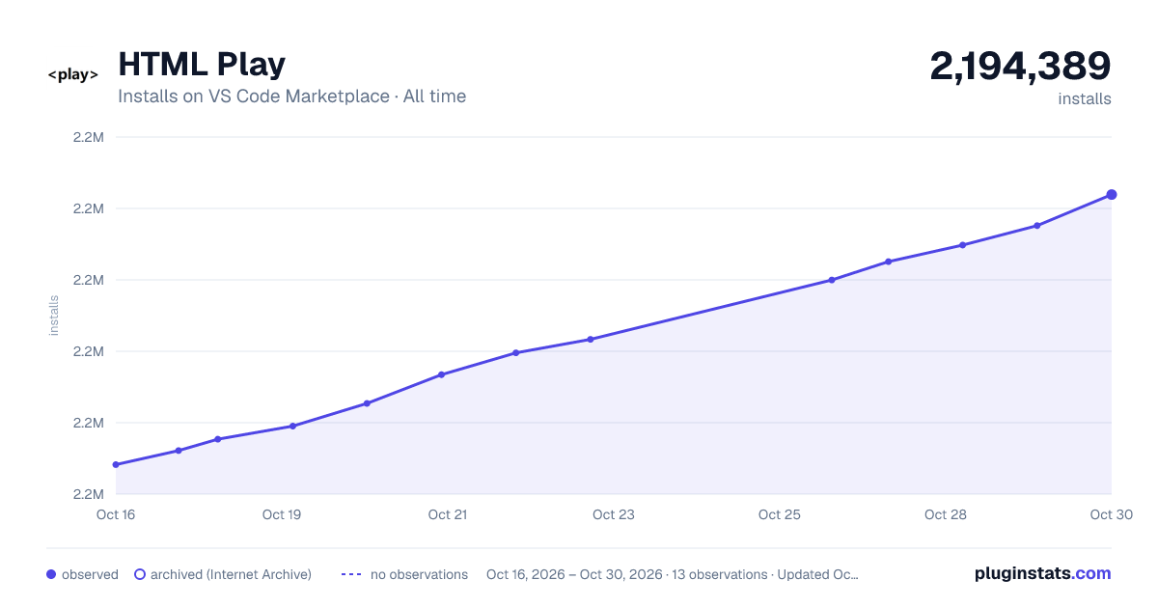The width and height of the screenshot is (1158, 608).
Task: Click the Oct 25 axis label
Action: [780, 514]
